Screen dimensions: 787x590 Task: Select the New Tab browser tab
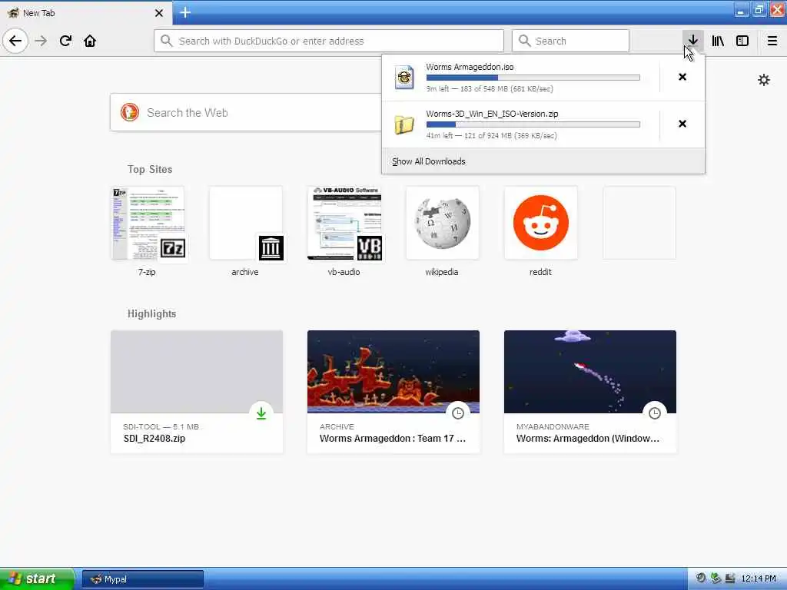click(x=86, y=12)
